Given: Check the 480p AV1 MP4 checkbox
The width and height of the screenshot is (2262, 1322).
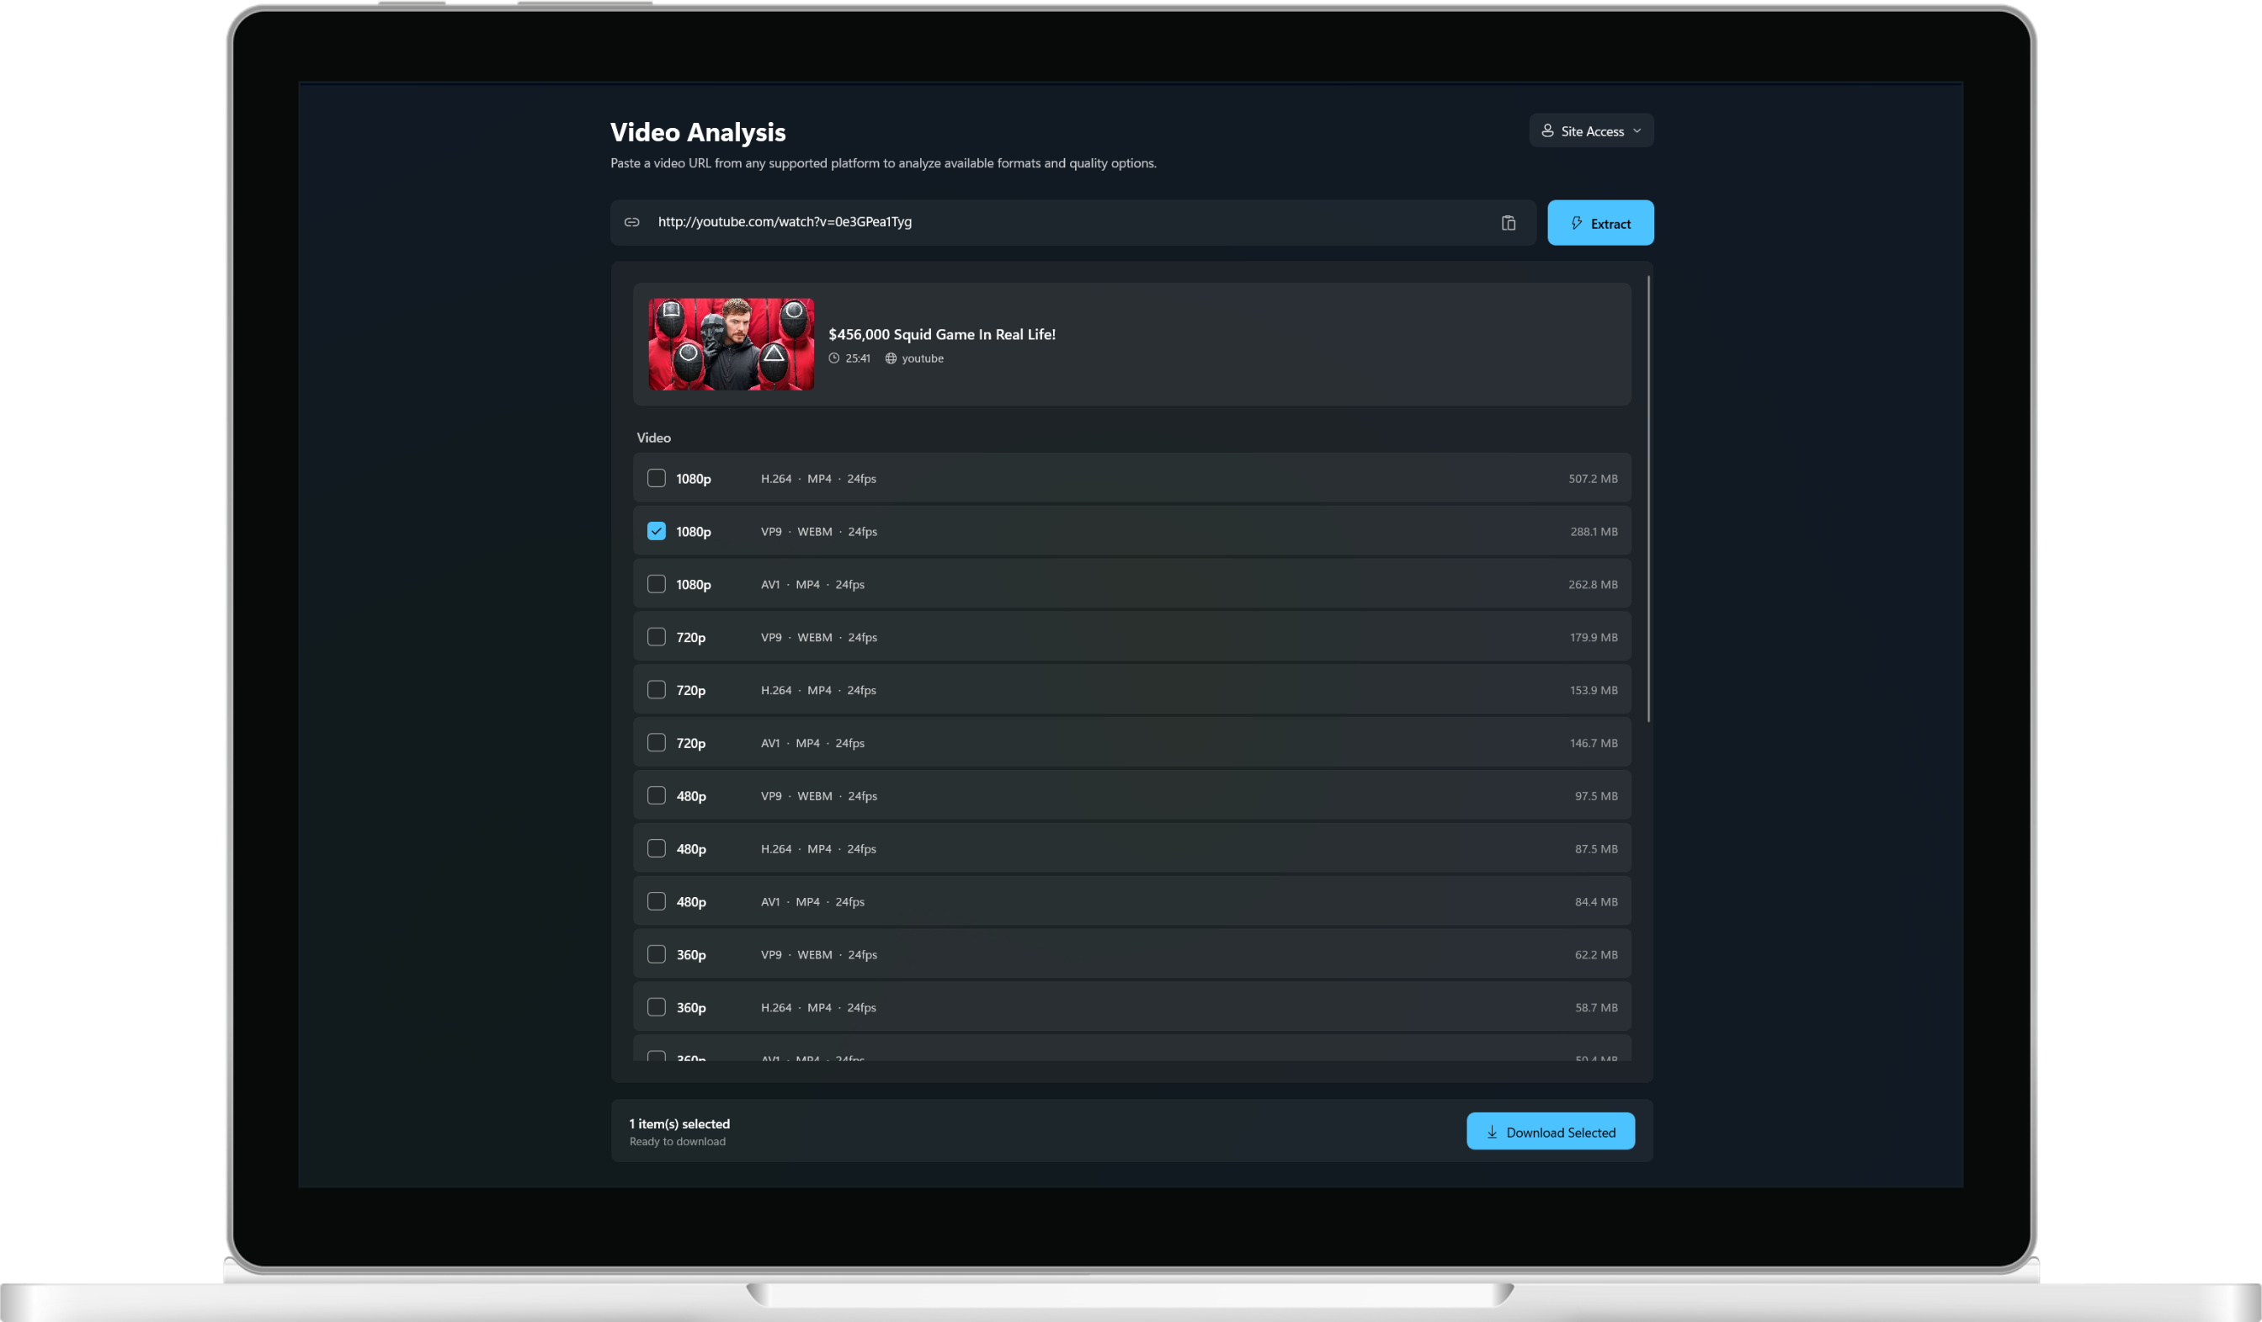Looking at the screenshot, I should coord(656,902).
